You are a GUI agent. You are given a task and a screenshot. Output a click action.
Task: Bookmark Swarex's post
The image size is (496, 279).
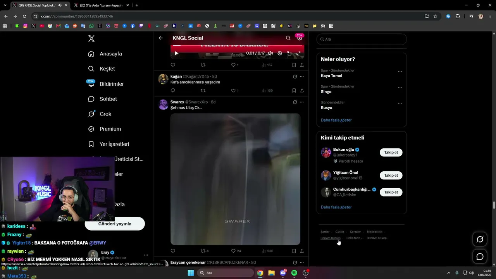(294, 251)
